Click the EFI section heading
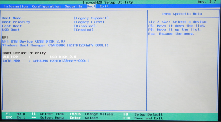This screenshot has width=221, height=122. (5, 38)
